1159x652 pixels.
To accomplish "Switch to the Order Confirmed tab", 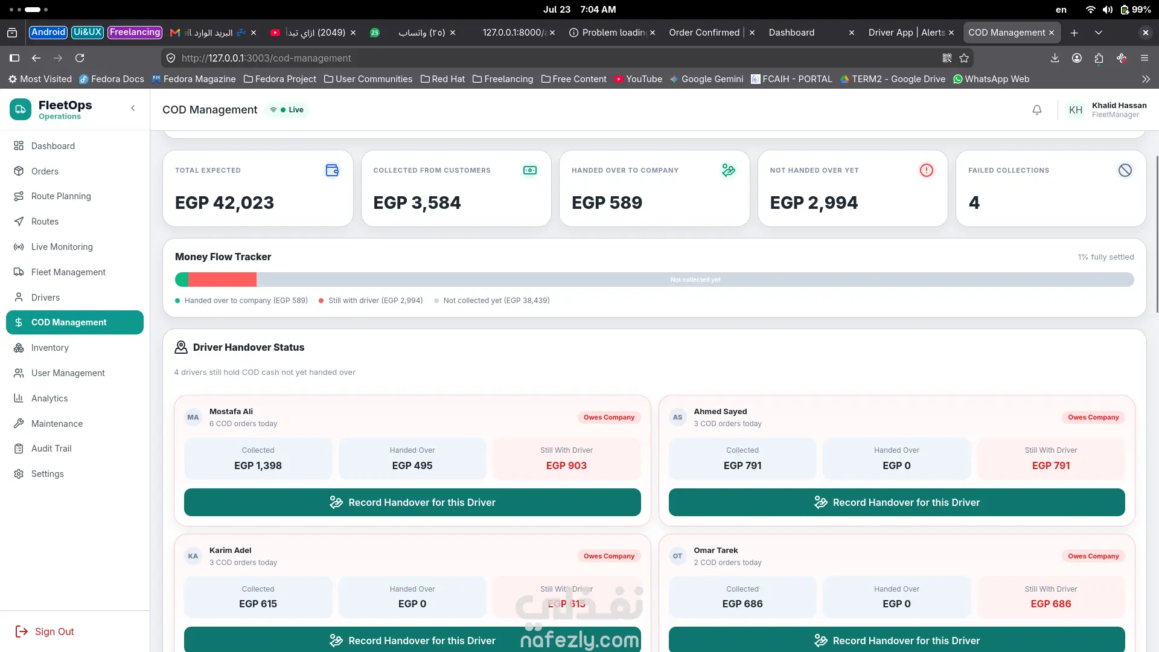I will pyautogui.click(x=711, y=33).
